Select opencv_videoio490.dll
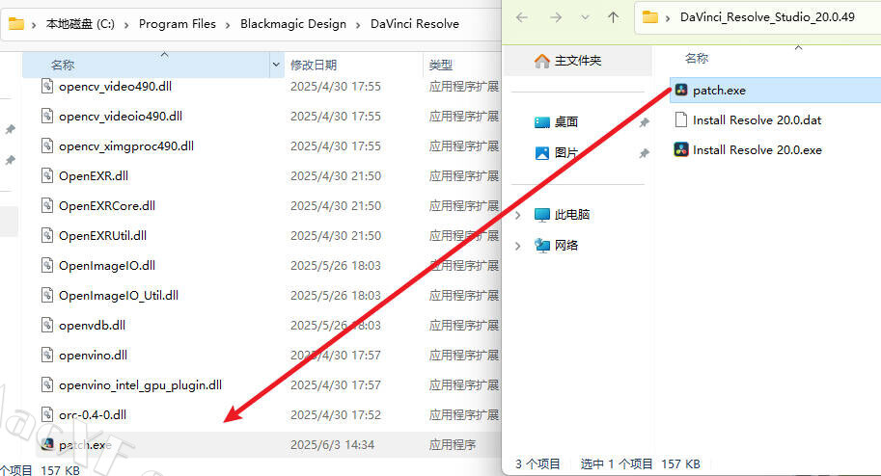 121,117
